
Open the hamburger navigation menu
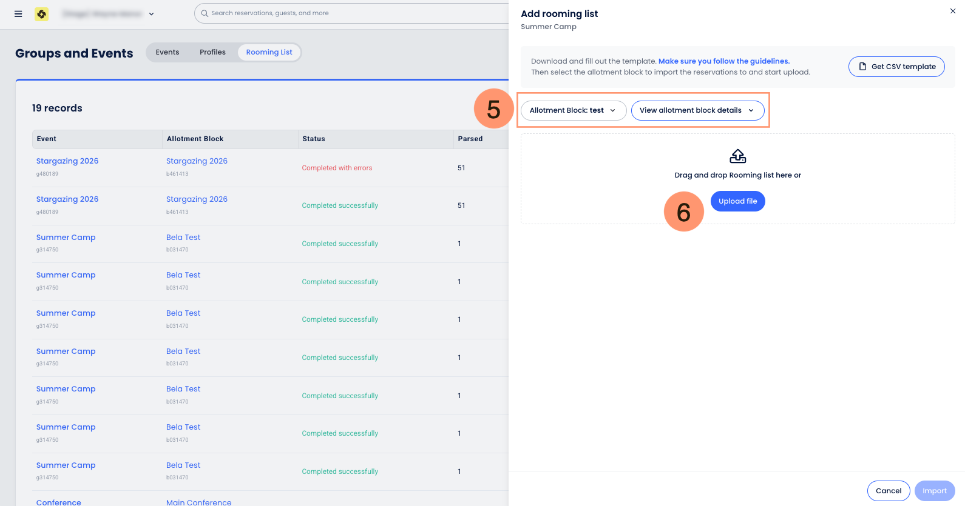pos(18,14)
